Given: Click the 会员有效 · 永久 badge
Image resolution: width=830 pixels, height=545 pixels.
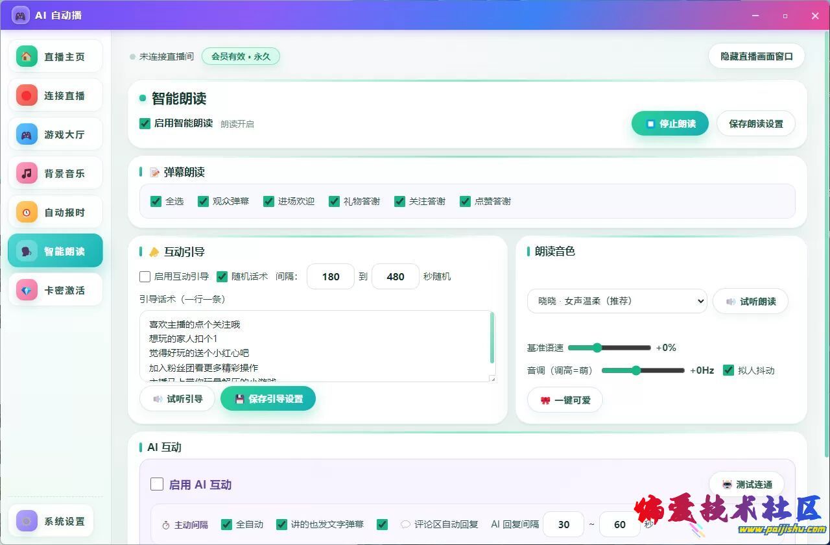Looking at the screenshot, I should (x=241, y=56).
